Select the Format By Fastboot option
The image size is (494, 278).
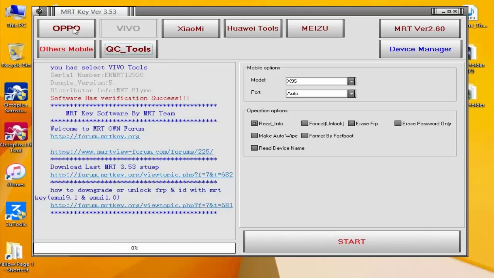point(328,136)
